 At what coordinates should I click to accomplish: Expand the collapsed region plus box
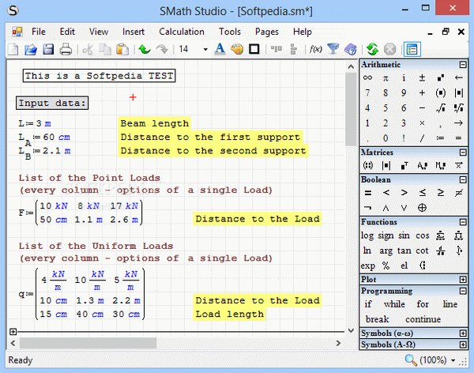tap(13, 332)
